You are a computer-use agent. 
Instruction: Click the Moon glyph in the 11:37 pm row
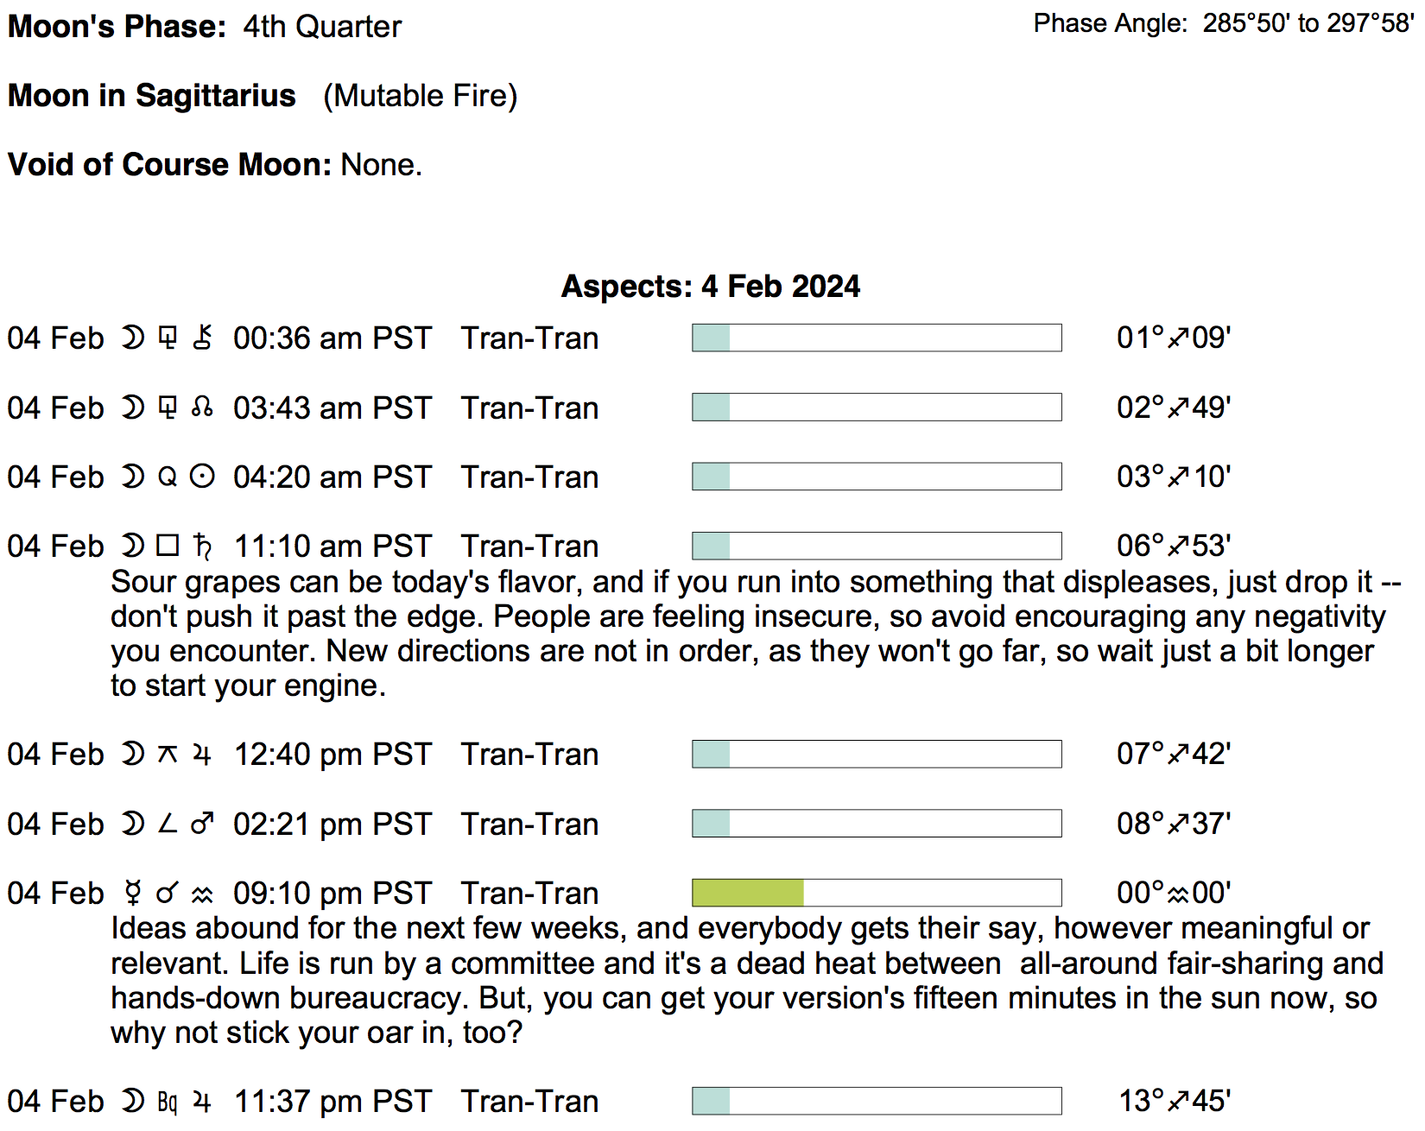pyautogui.click(x=133, y=1101)
